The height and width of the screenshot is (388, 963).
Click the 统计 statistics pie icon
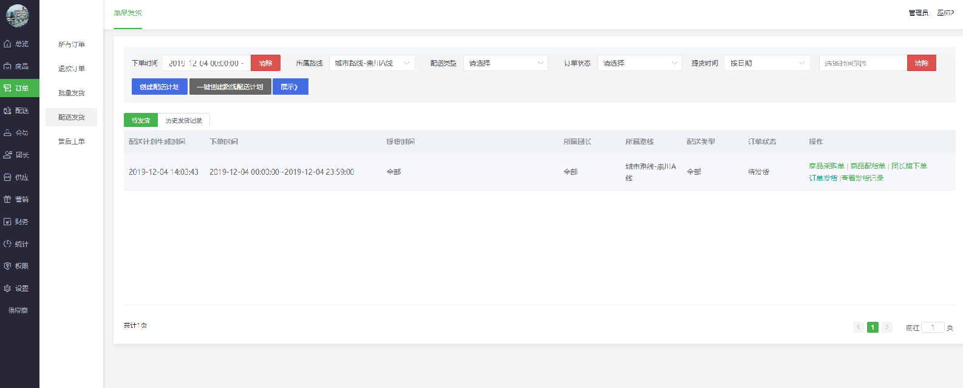tap(8, 244)
